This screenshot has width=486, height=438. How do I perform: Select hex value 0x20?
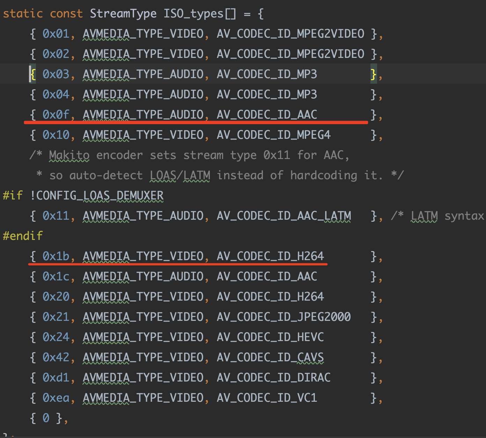(x=56, y=297)
